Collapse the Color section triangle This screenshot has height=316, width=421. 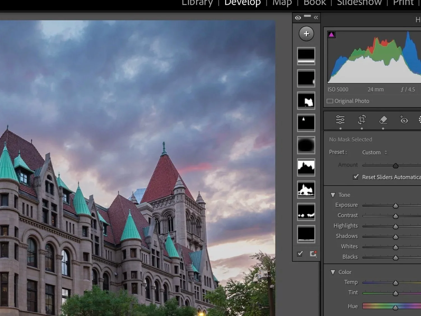(333, 272)
